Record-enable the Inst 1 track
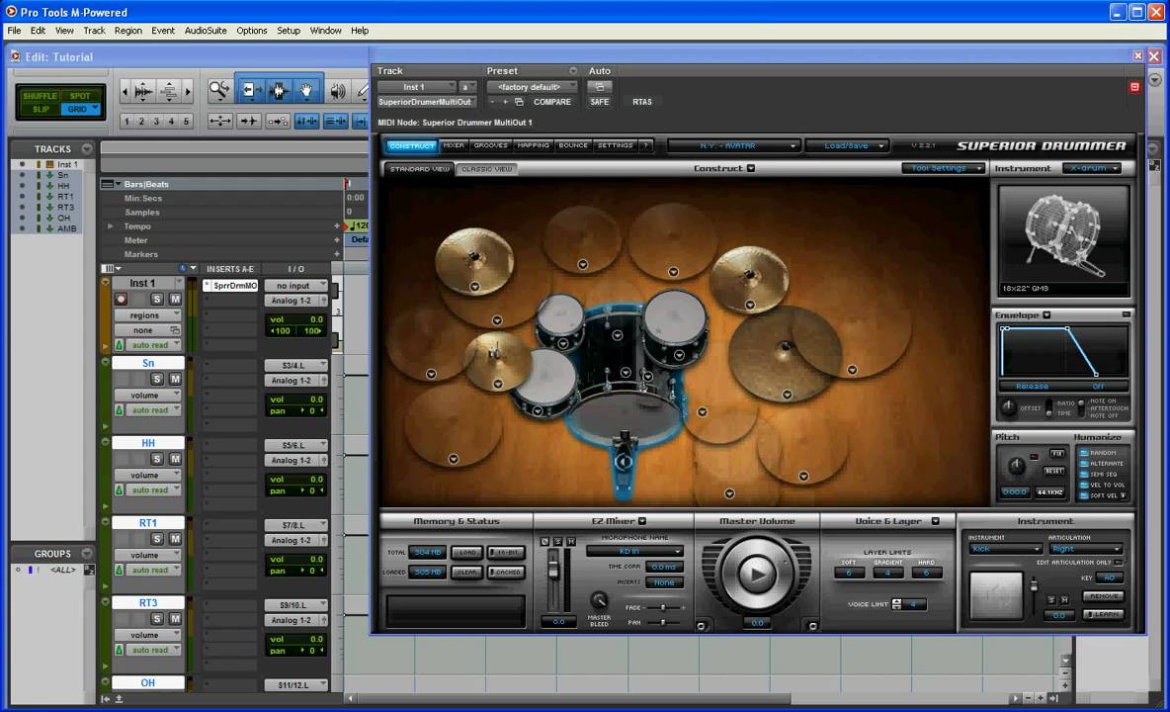Screen dimensions: 1170x712 click(121, 300)
